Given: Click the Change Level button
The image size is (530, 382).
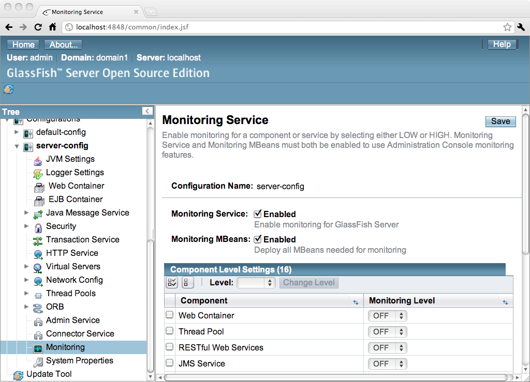Looking at the screenshot, I should 308,282.
